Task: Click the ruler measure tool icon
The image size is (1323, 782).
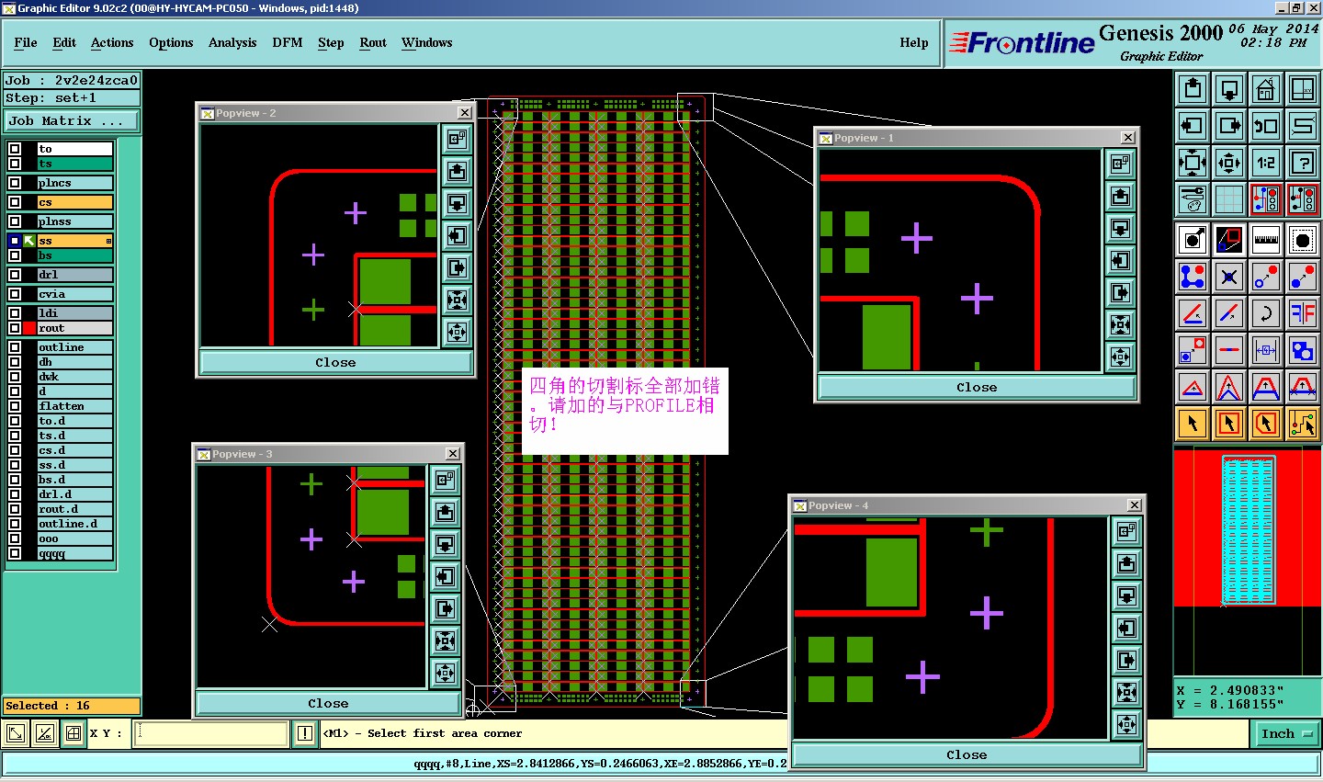Action: click(x=1266, y=240)
